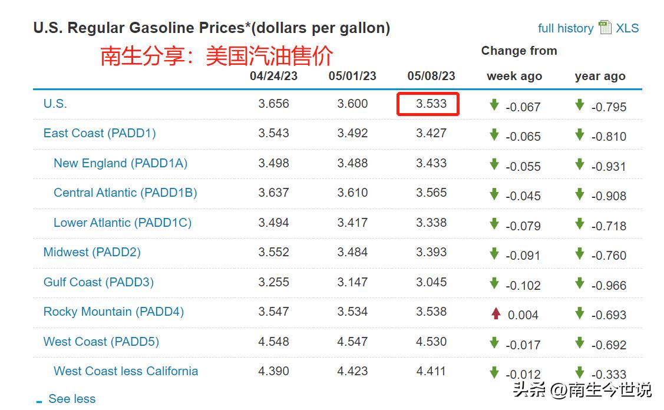This screenshot has width=664, height=410.
Task: Click green down arrow beside -0.067
Action: tap(494, 105)
